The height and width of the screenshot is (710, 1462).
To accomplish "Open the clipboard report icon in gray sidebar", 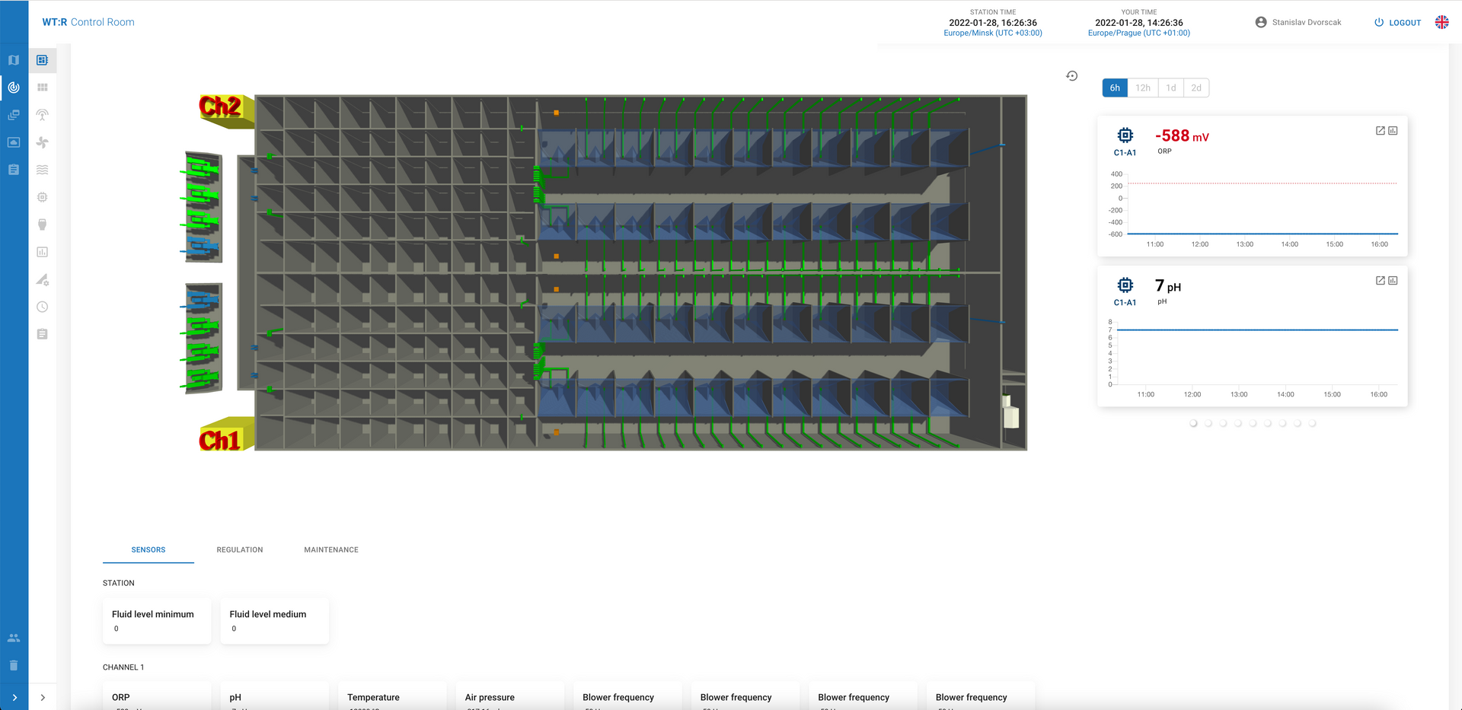I will [43, 334].
